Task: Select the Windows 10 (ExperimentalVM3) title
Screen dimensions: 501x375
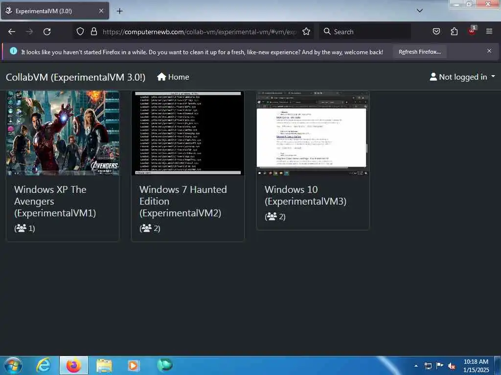Action: pos(305,195)
